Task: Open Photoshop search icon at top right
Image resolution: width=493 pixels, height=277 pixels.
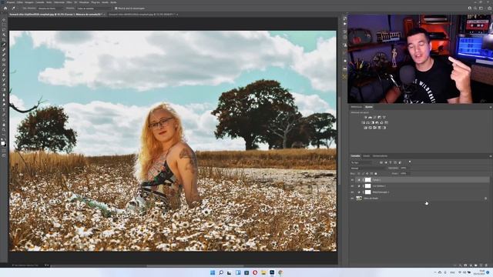Action: [475, 8]
